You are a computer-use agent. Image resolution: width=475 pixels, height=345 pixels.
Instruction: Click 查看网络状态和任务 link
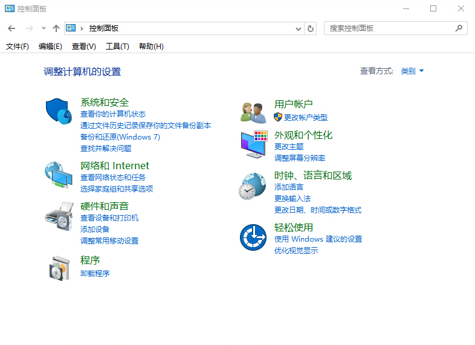coord(113,177)
